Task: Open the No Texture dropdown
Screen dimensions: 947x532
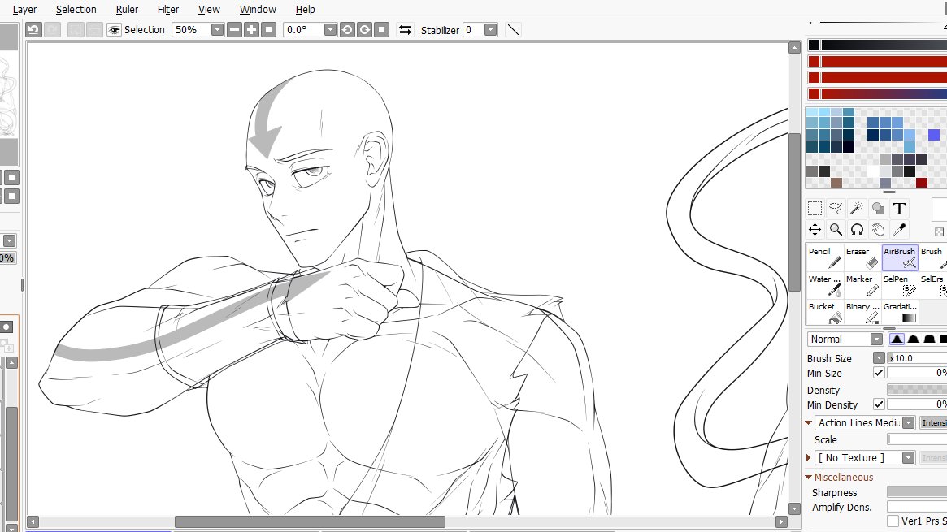Action: pos(908,458)
